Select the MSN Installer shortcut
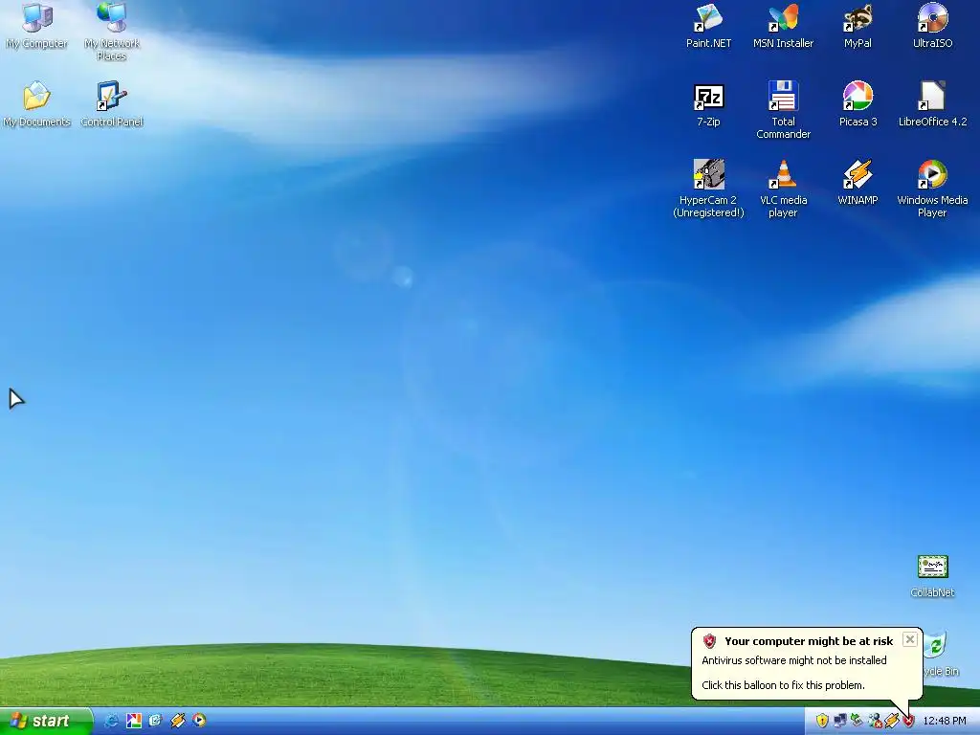 tap(783, 26)
